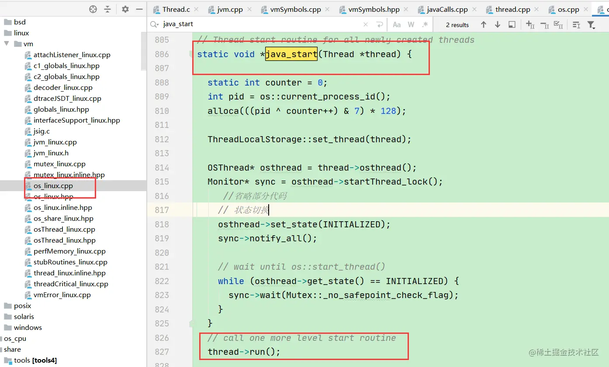The width and height of the screenshot is (609, 367).
Task: Close the vmSymbols.hpp tab
Action: click(x=406, y=9)
